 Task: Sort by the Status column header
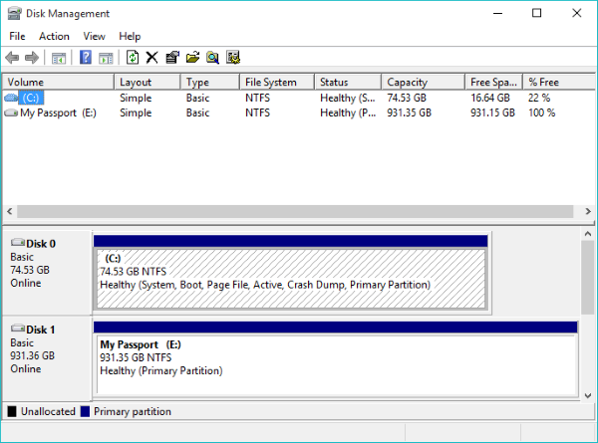[x=348, y=82]
